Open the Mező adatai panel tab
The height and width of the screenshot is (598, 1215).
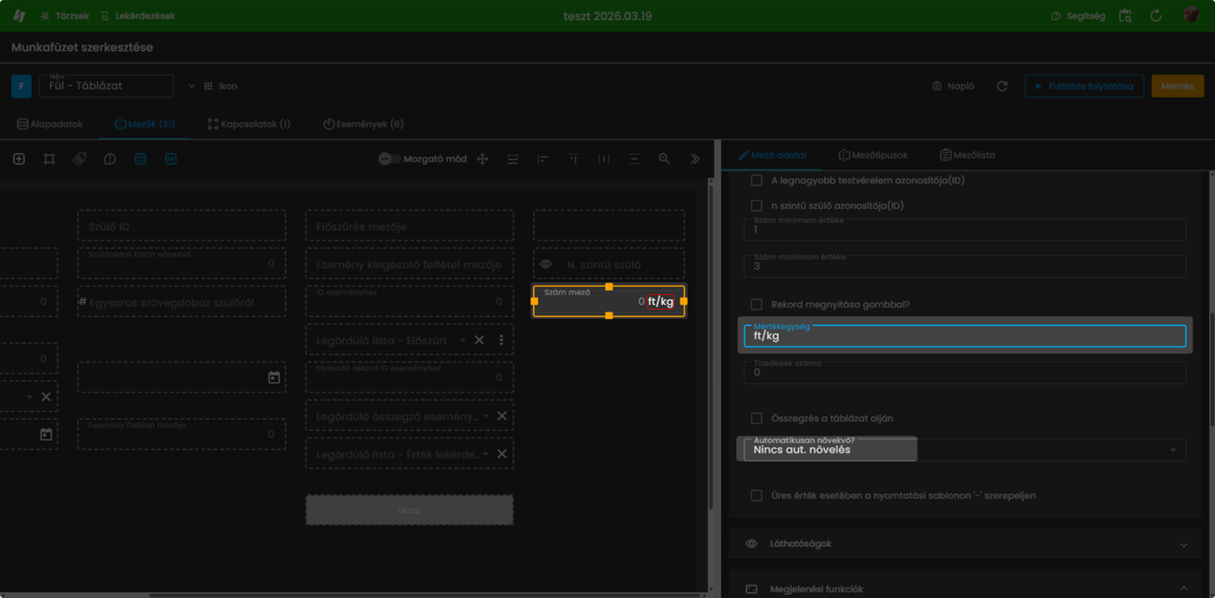click(772, 155)
